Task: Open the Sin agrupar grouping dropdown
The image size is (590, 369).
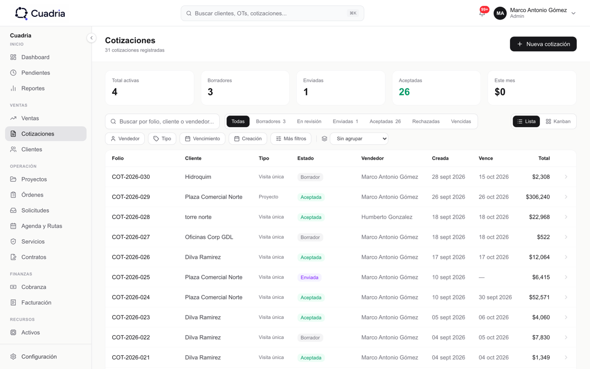Action: [x=359, y=139]
